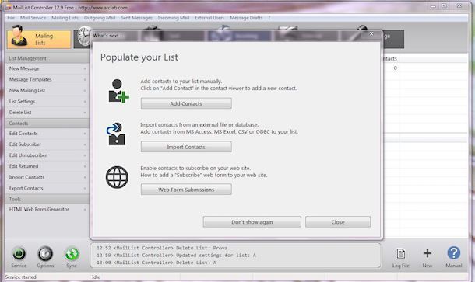
Task: Click the green Sync icon
Action: coord(72,254)
